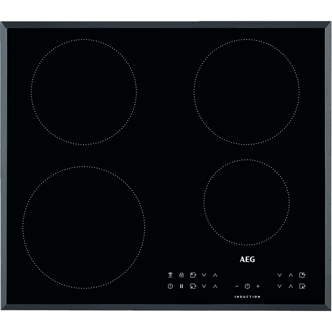Click the large front-left cooking zone circle
The height and width of the screenshot is (332, 332).
coord(84,227)
